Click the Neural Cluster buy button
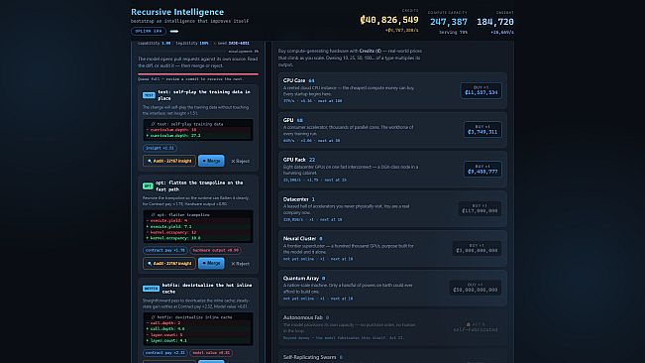The height and width of the screenshot is (363, 645). pos(477,248)
